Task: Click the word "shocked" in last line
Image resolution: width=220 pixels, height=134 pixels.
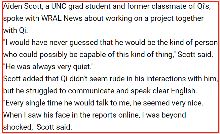Action: (17, 127)
